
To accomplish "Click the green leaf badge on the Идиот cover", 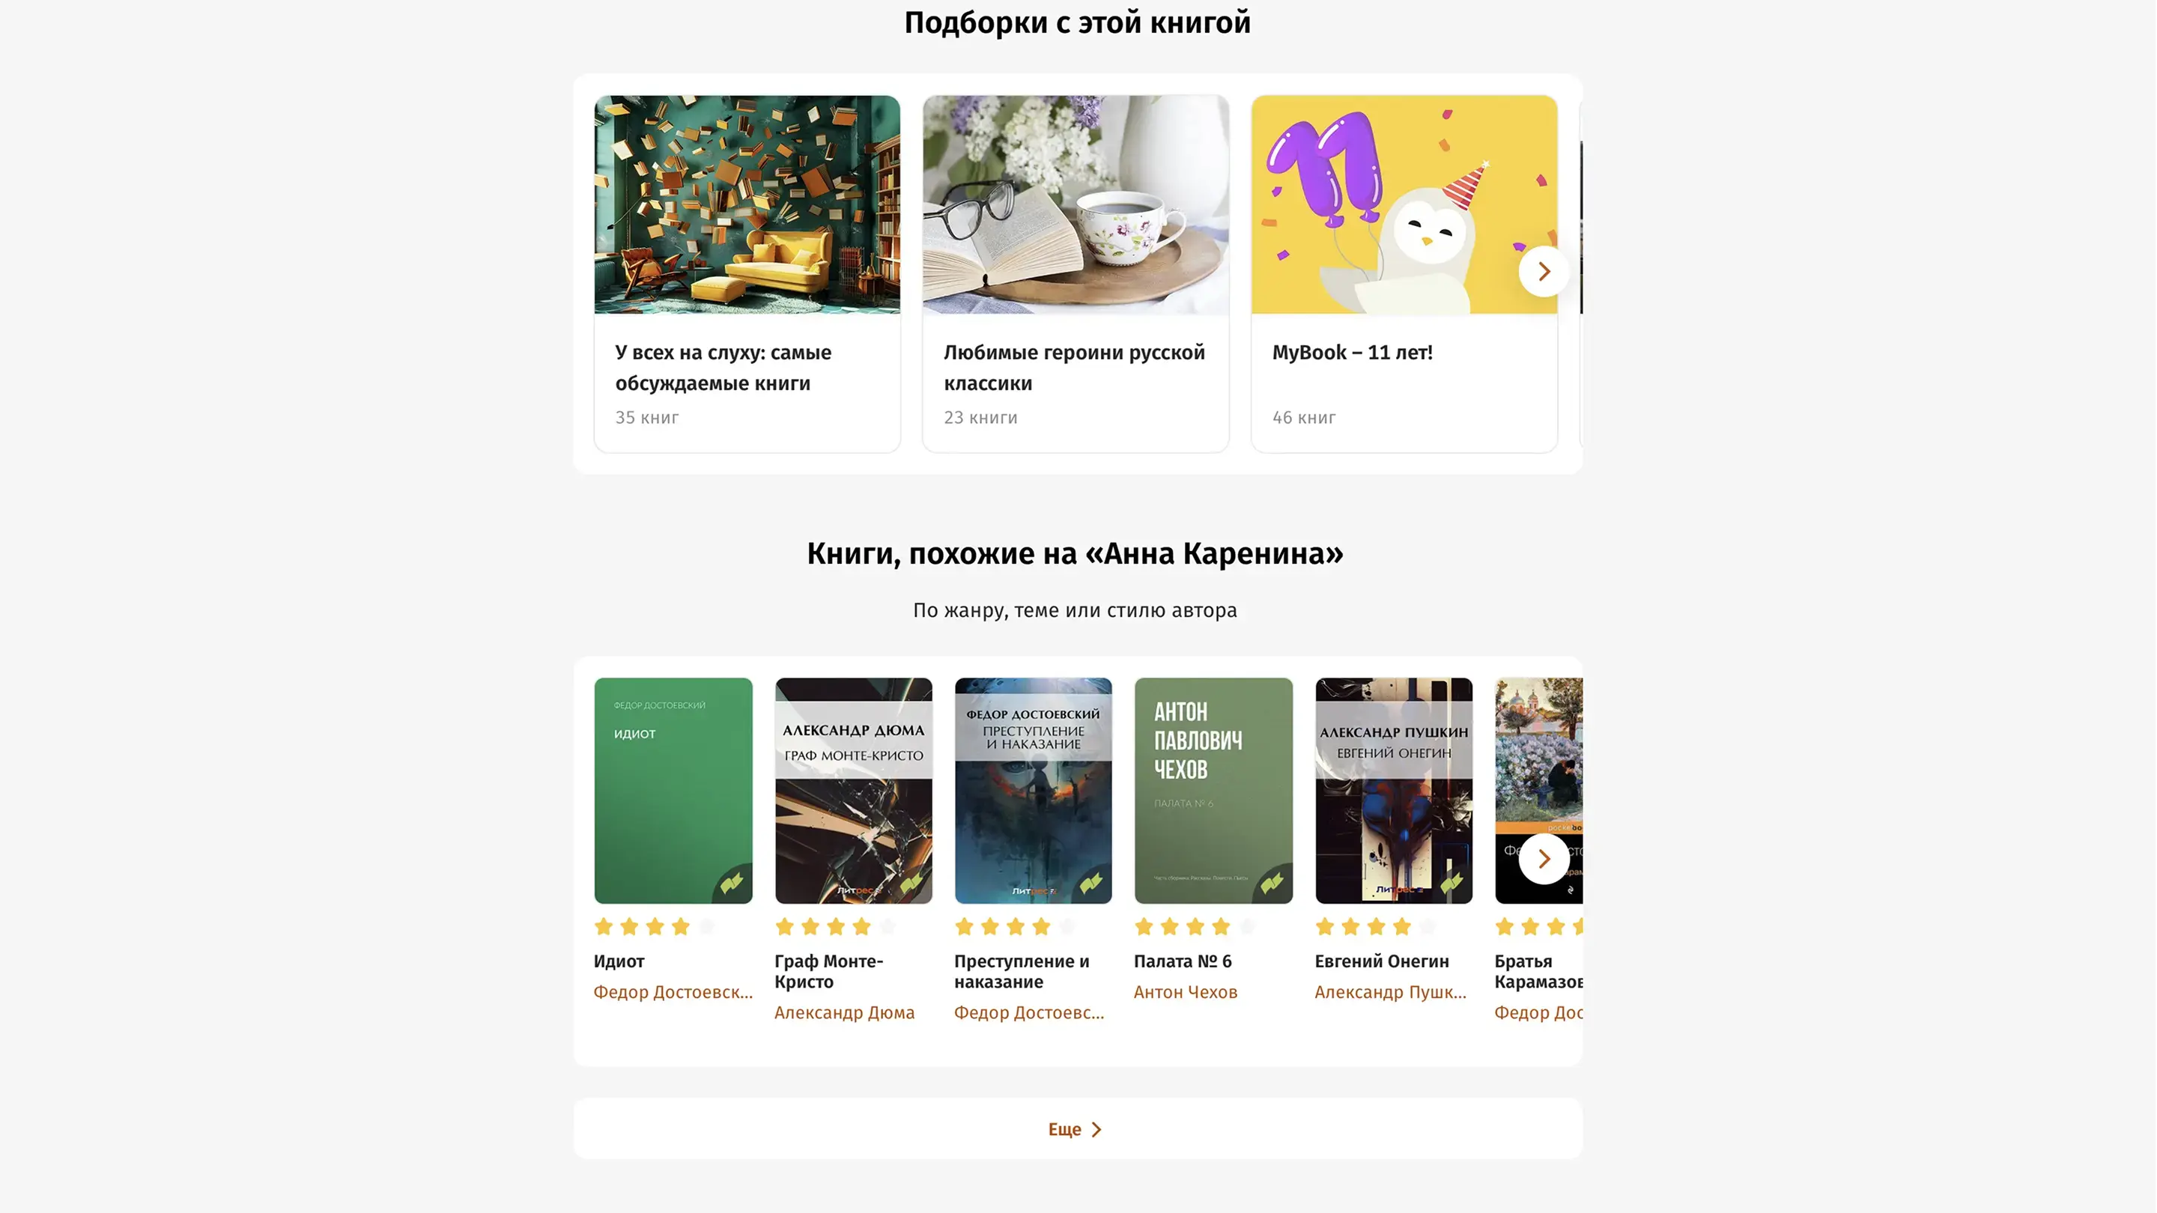I will [x=732, y=884].
